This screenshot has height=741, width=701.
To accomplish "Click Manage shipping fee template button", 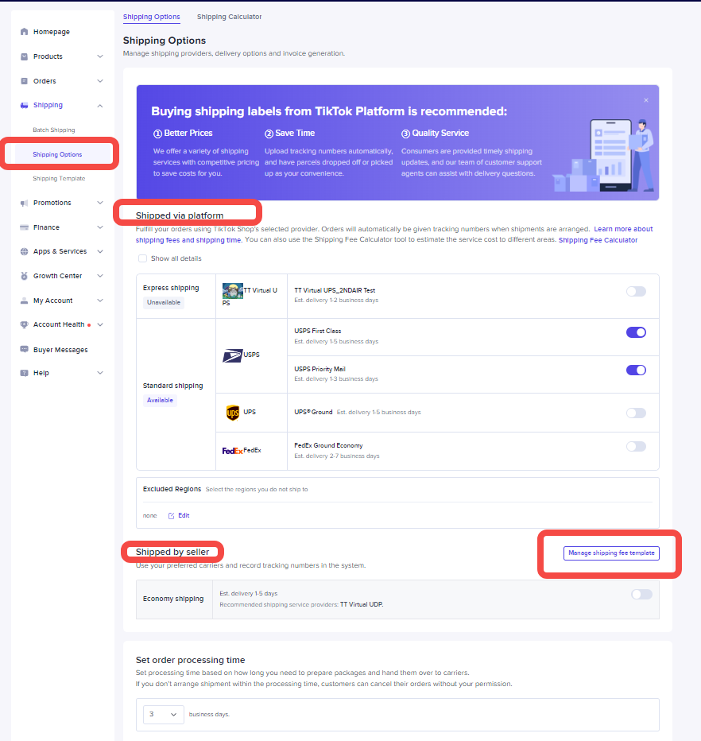I will 611,553.
